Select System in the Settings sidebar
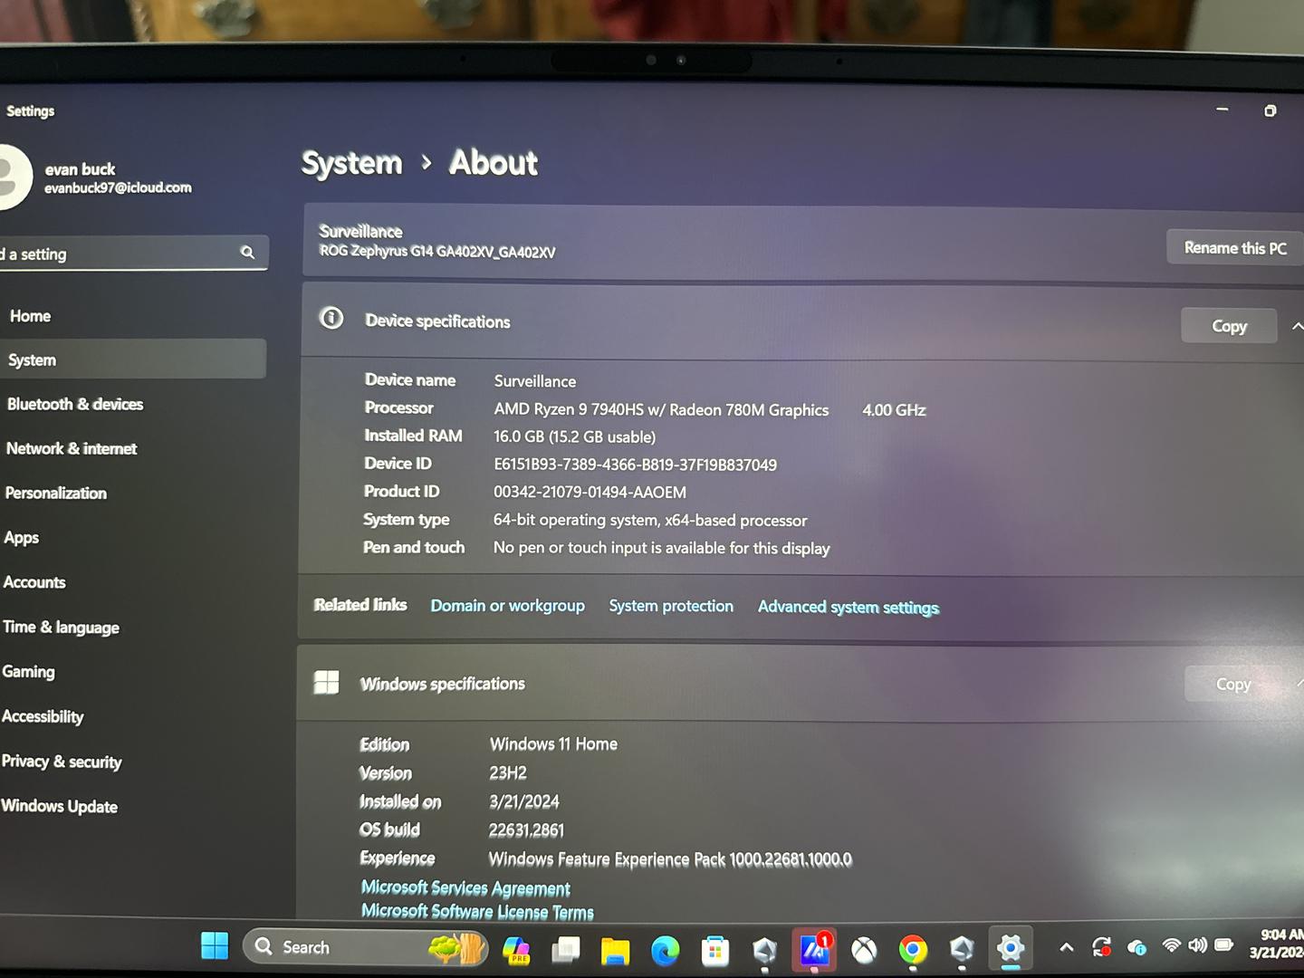 point(133,360)
